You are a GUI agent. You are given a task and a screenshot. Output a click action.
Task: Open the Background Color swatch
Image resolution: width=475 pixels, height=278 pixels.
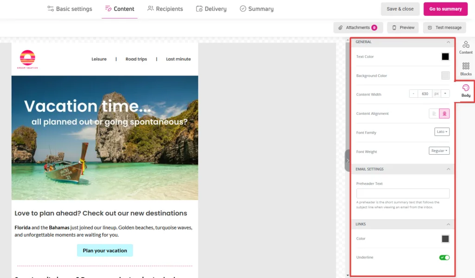pos(445,76)
